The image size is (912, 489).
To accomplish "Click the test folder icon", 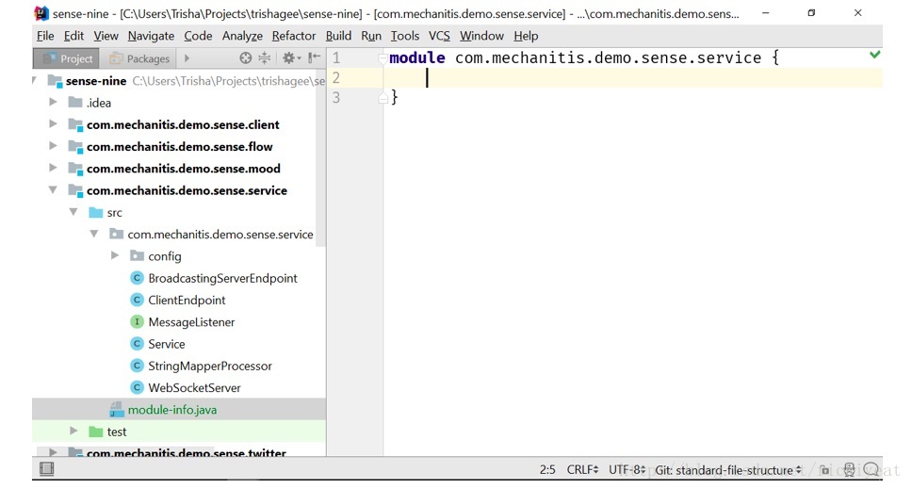I will [95, 432].
